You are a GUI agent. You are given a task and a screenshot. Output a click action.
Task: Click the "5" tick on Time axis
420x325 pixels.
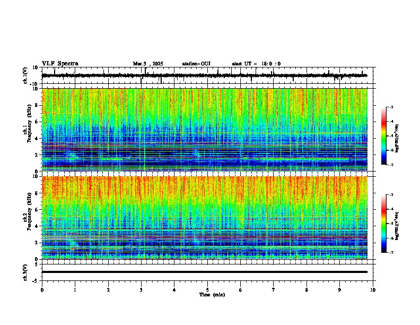pos(207,290)
